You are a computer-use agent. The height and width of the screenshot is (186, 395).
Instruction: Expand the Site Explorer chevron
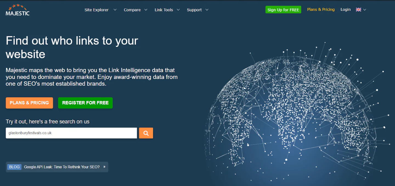click(115, 10)
